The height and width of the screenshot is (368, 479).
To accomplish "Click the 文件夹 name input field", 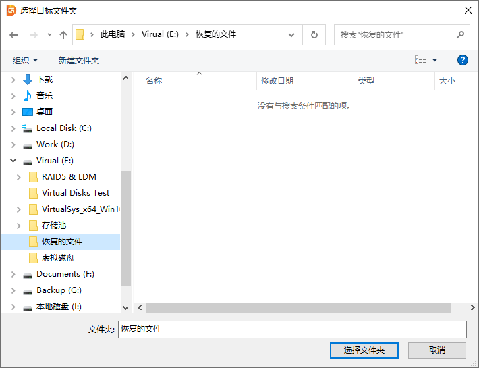I will (x=291, y=329).
